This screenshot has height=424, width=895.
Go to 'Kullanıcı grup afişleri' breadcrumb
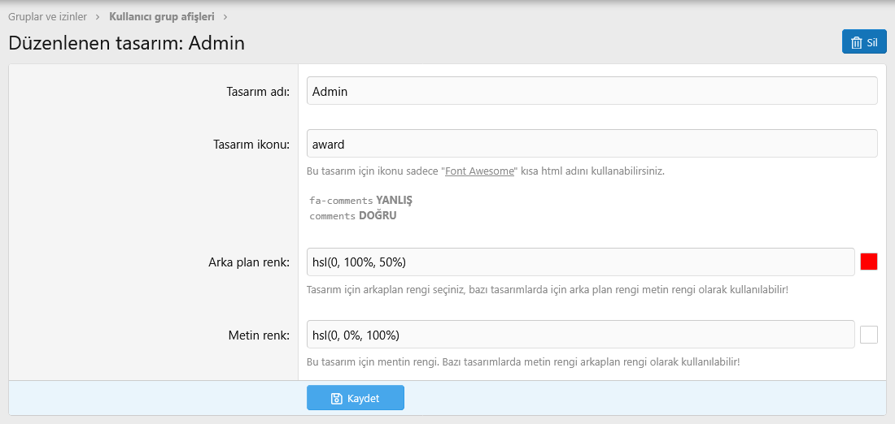[x=162, y=16]
